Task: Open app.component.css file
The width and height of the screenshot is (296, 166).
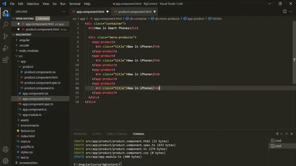Action: (35, 93)
